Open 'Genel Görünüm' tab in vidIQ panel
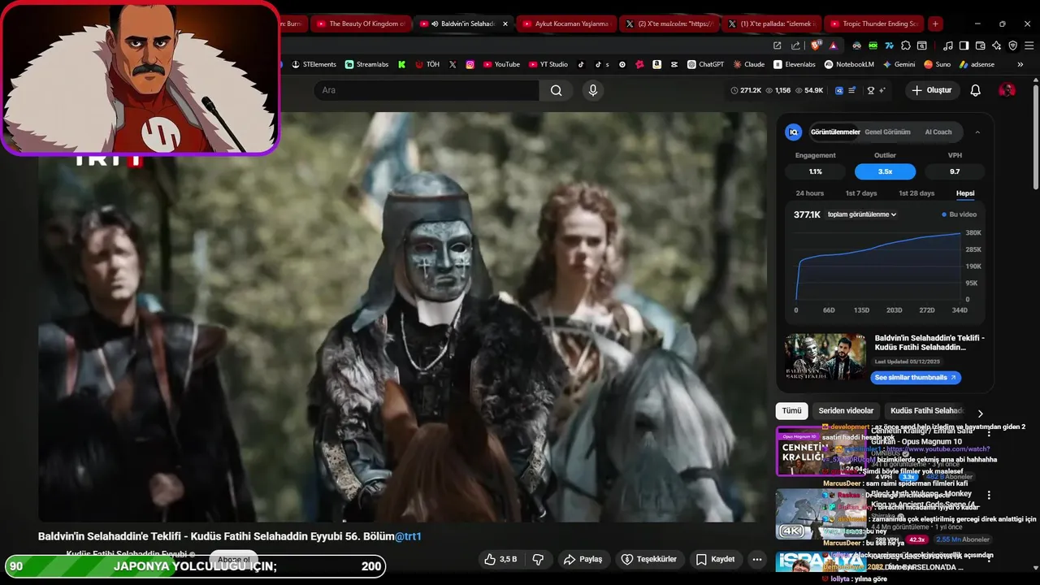The width and height of the screenshot is (1040, 585). [887, 132]
